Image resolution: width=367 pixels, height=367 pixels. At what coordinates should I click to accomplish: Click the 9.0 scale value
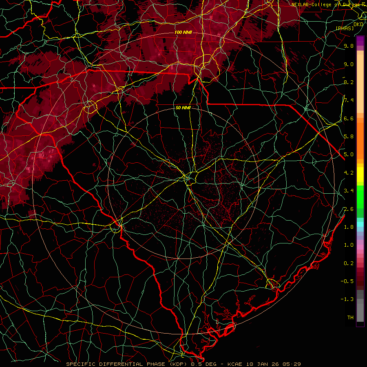(x=349, y=64)
